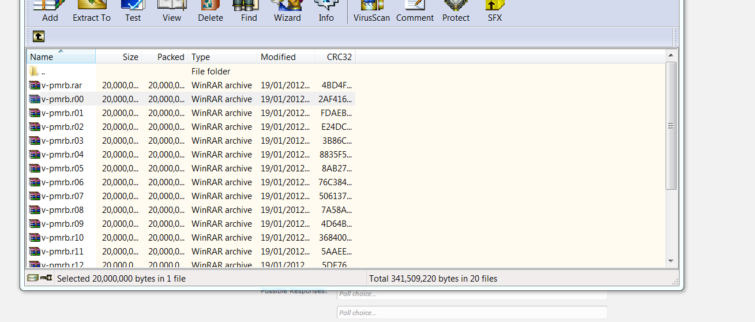Click the vertical scrollbar thumb
This screenshot has width=755, height=322.
(671, 126)
